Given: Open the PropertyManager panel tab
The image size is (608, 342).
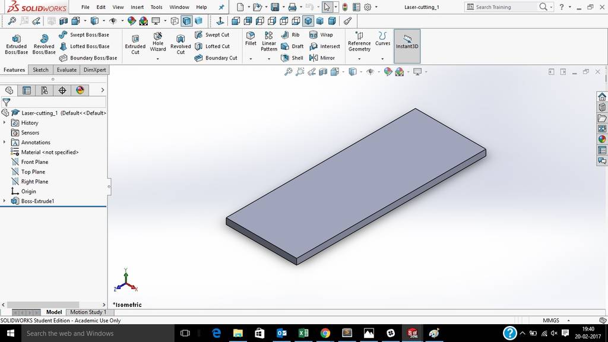Looking at the screenshot, I should (x=27, y=90).
